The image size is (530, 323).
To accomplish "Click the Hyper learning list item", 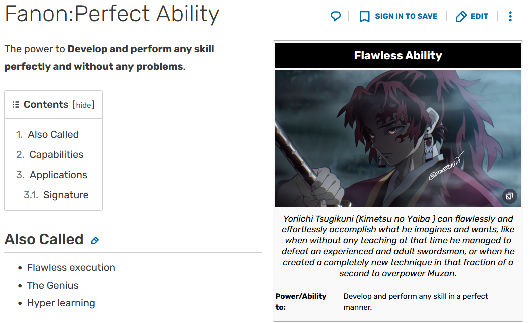I will 61,303.
